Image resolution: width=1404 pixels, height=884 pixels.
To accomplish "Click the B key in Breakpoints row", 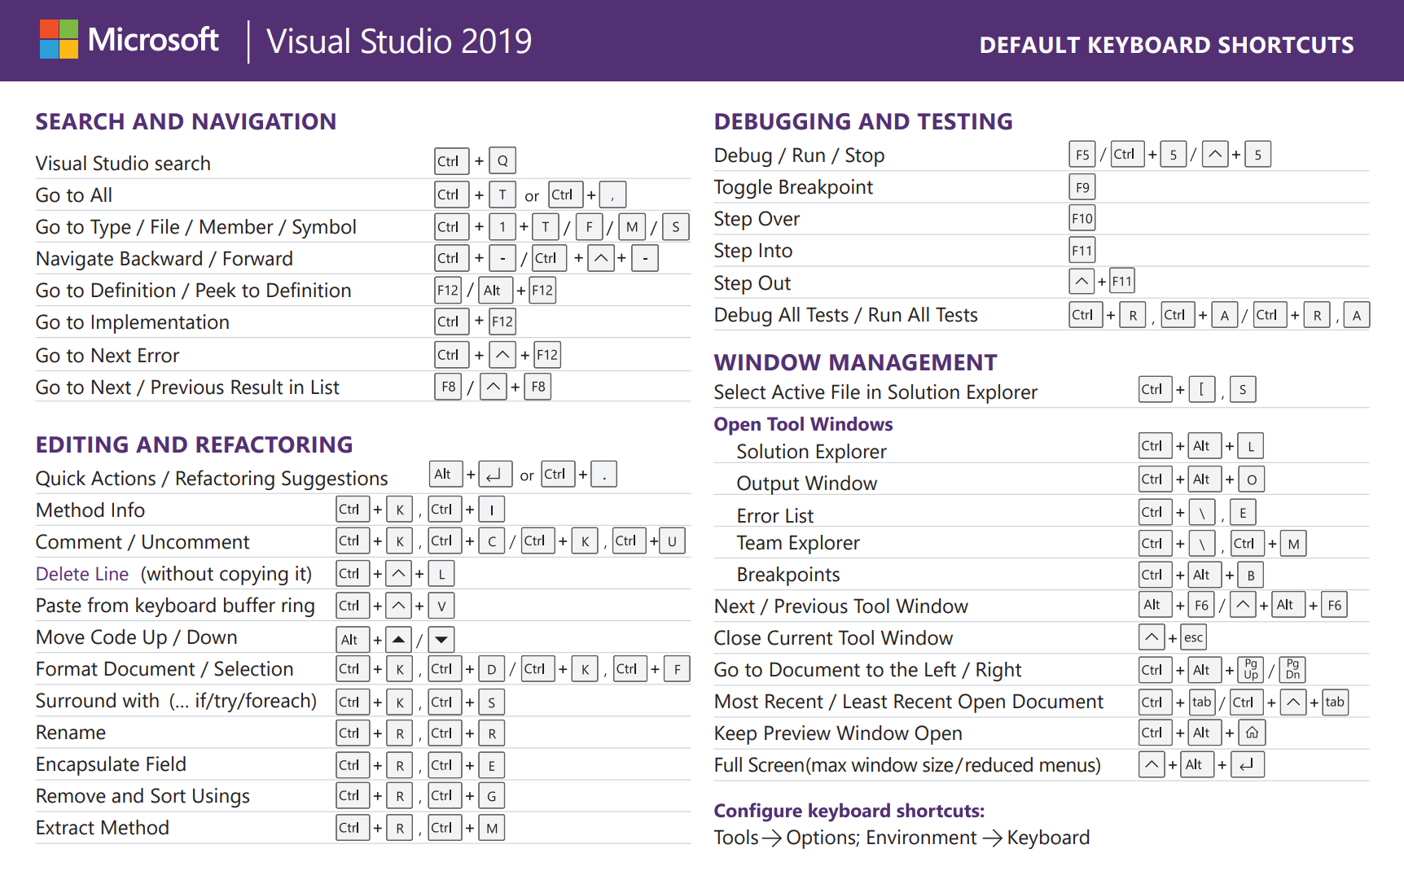I will pyautogui.click(x=1251, y=575).
